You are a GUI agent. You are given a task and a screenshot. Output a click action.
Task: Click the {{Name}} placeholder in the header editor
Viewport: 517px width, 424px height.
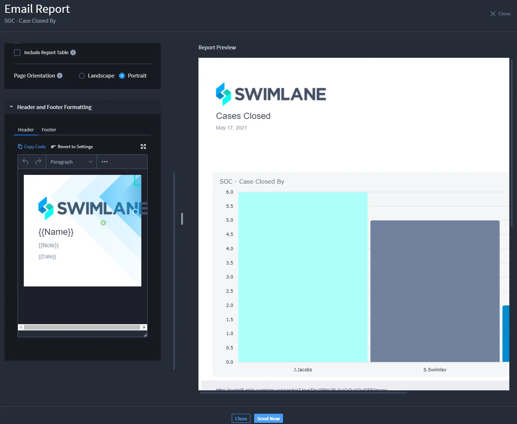click(x=56, y=232)
